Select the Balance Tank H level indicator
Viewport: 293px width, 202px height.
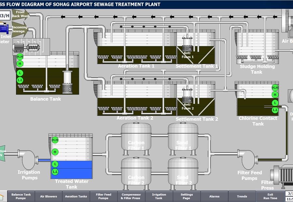coord(20,64)
